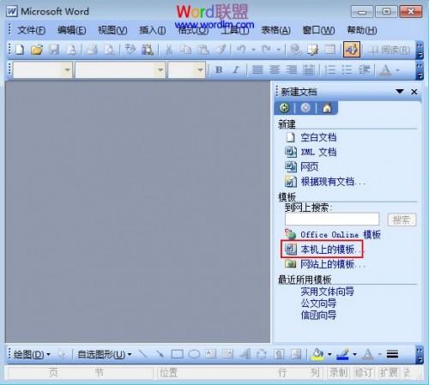Click the drawing toolbar Font Color A
The image size is (429, 385).
(x=368, y=355)
